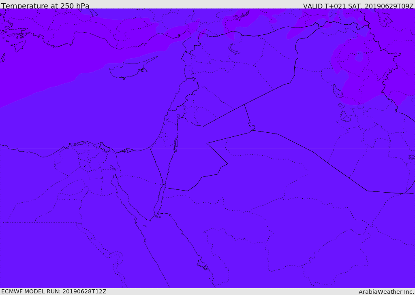
Task: Click the Sea of Galilee outline
Action: point(178,116)
